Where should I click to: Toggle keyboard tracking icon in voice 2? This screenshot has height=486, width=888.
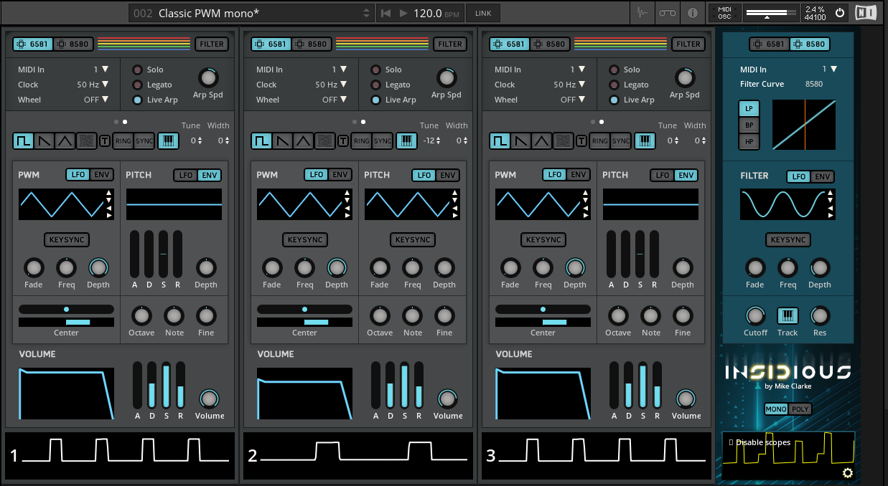tap(406, 141)
